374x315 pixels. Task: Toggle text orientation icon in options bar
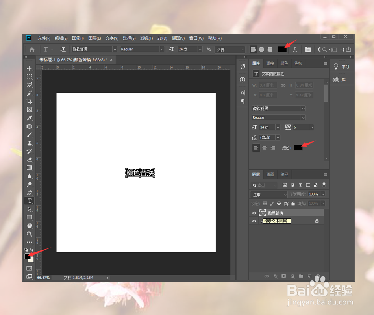pyautogui.click(x=63, y=49)
